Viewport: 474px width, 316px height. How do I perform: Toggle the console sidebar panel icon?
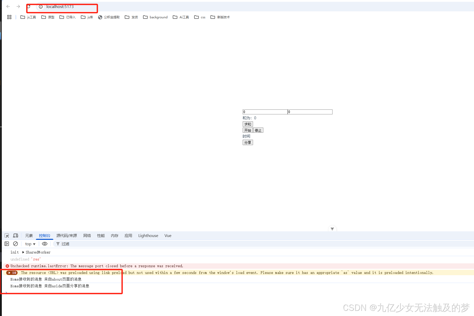pyautogui.click(x=7, y=244)
